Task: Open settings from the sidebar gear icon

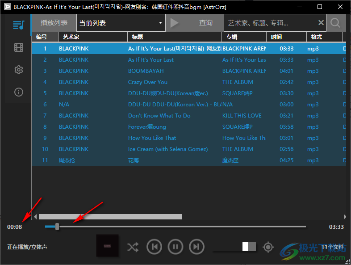Action: click(19, 70)
